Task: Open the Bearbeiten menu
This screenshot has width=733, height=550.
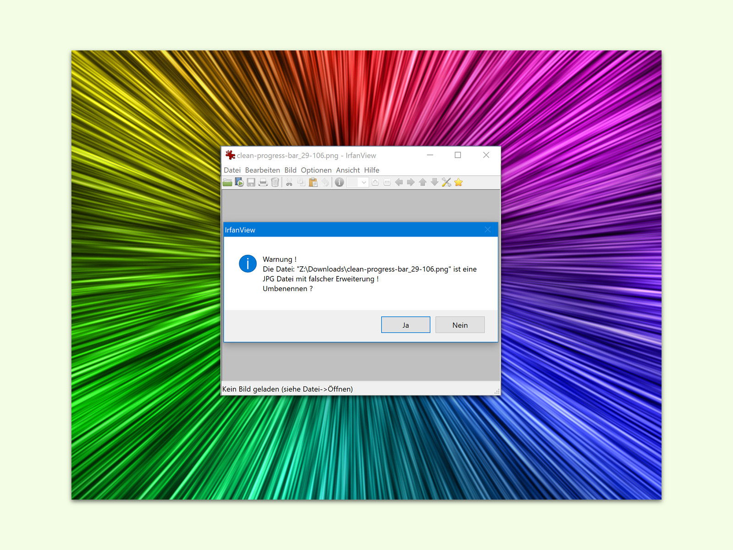Action: tap(263, 170)
